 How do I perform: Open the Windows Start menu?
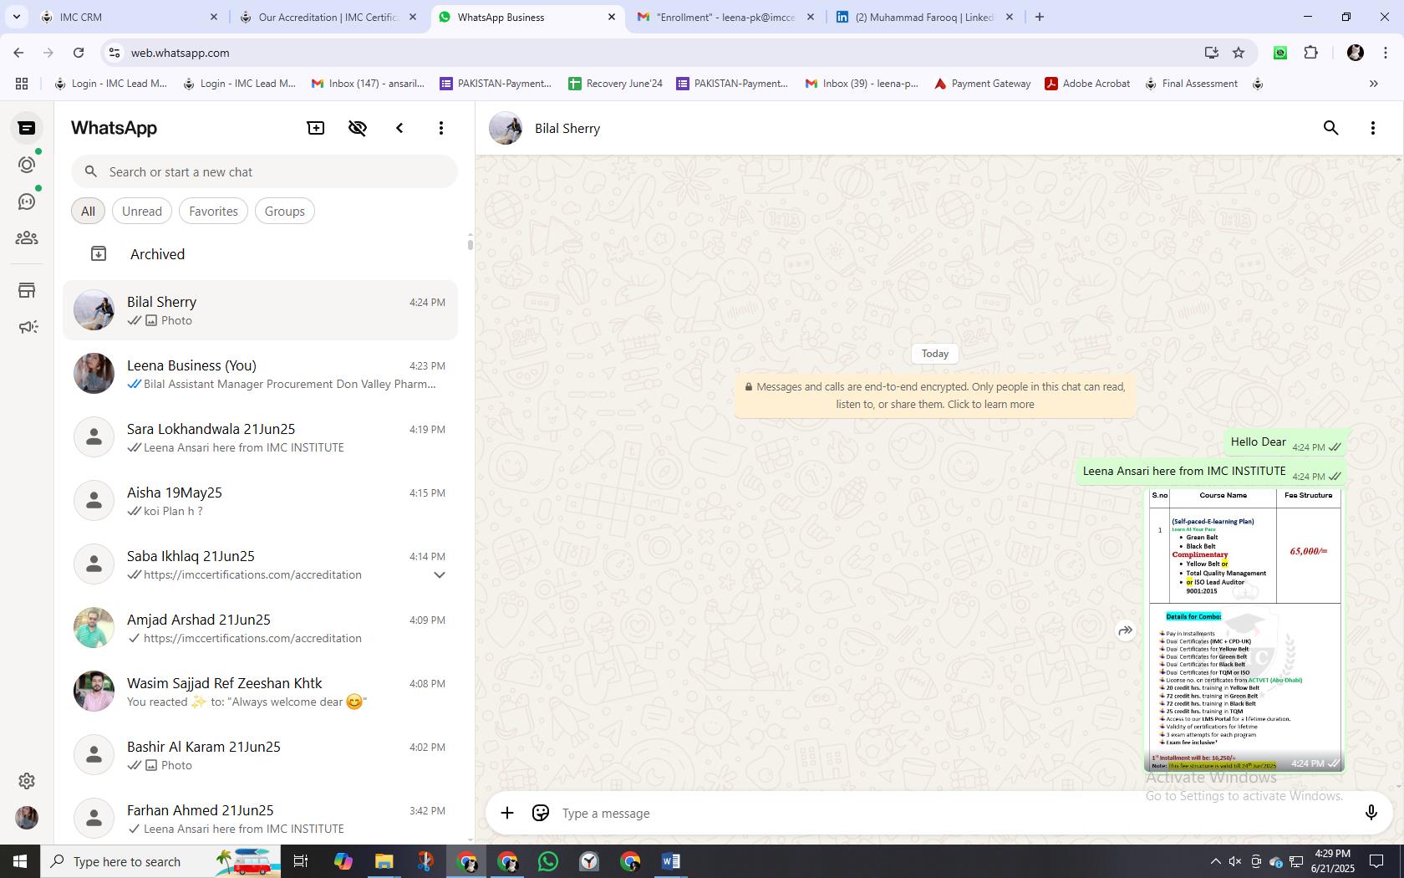pyautogui.click(x=20, y=861)
